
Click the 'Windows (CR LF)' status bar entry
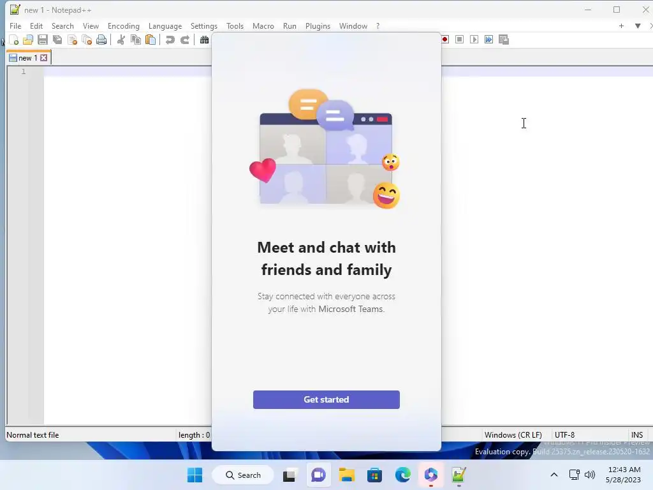point(513,435)
